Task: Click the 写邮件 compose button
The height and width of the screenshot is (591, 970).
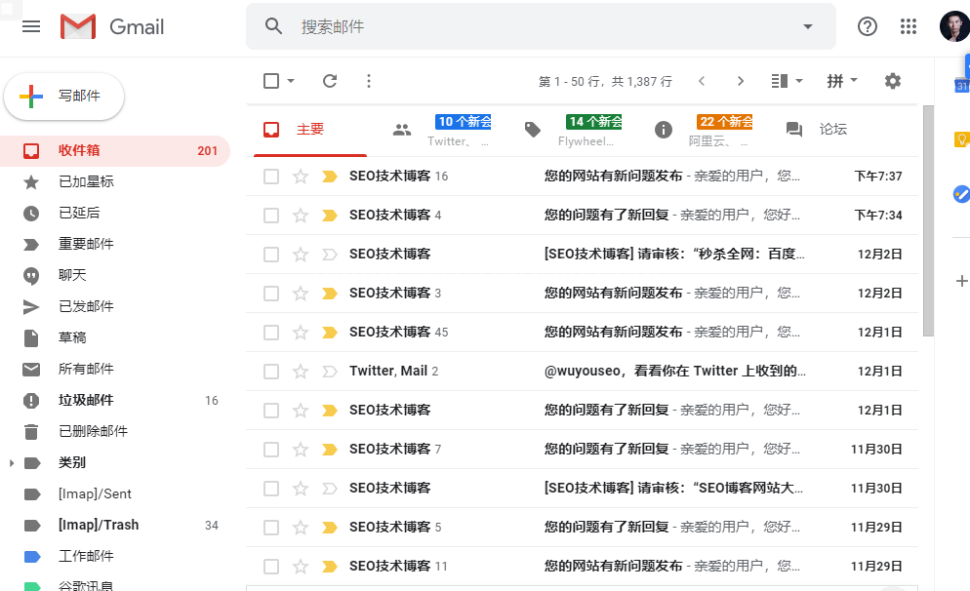Action: tap(64, 96)
